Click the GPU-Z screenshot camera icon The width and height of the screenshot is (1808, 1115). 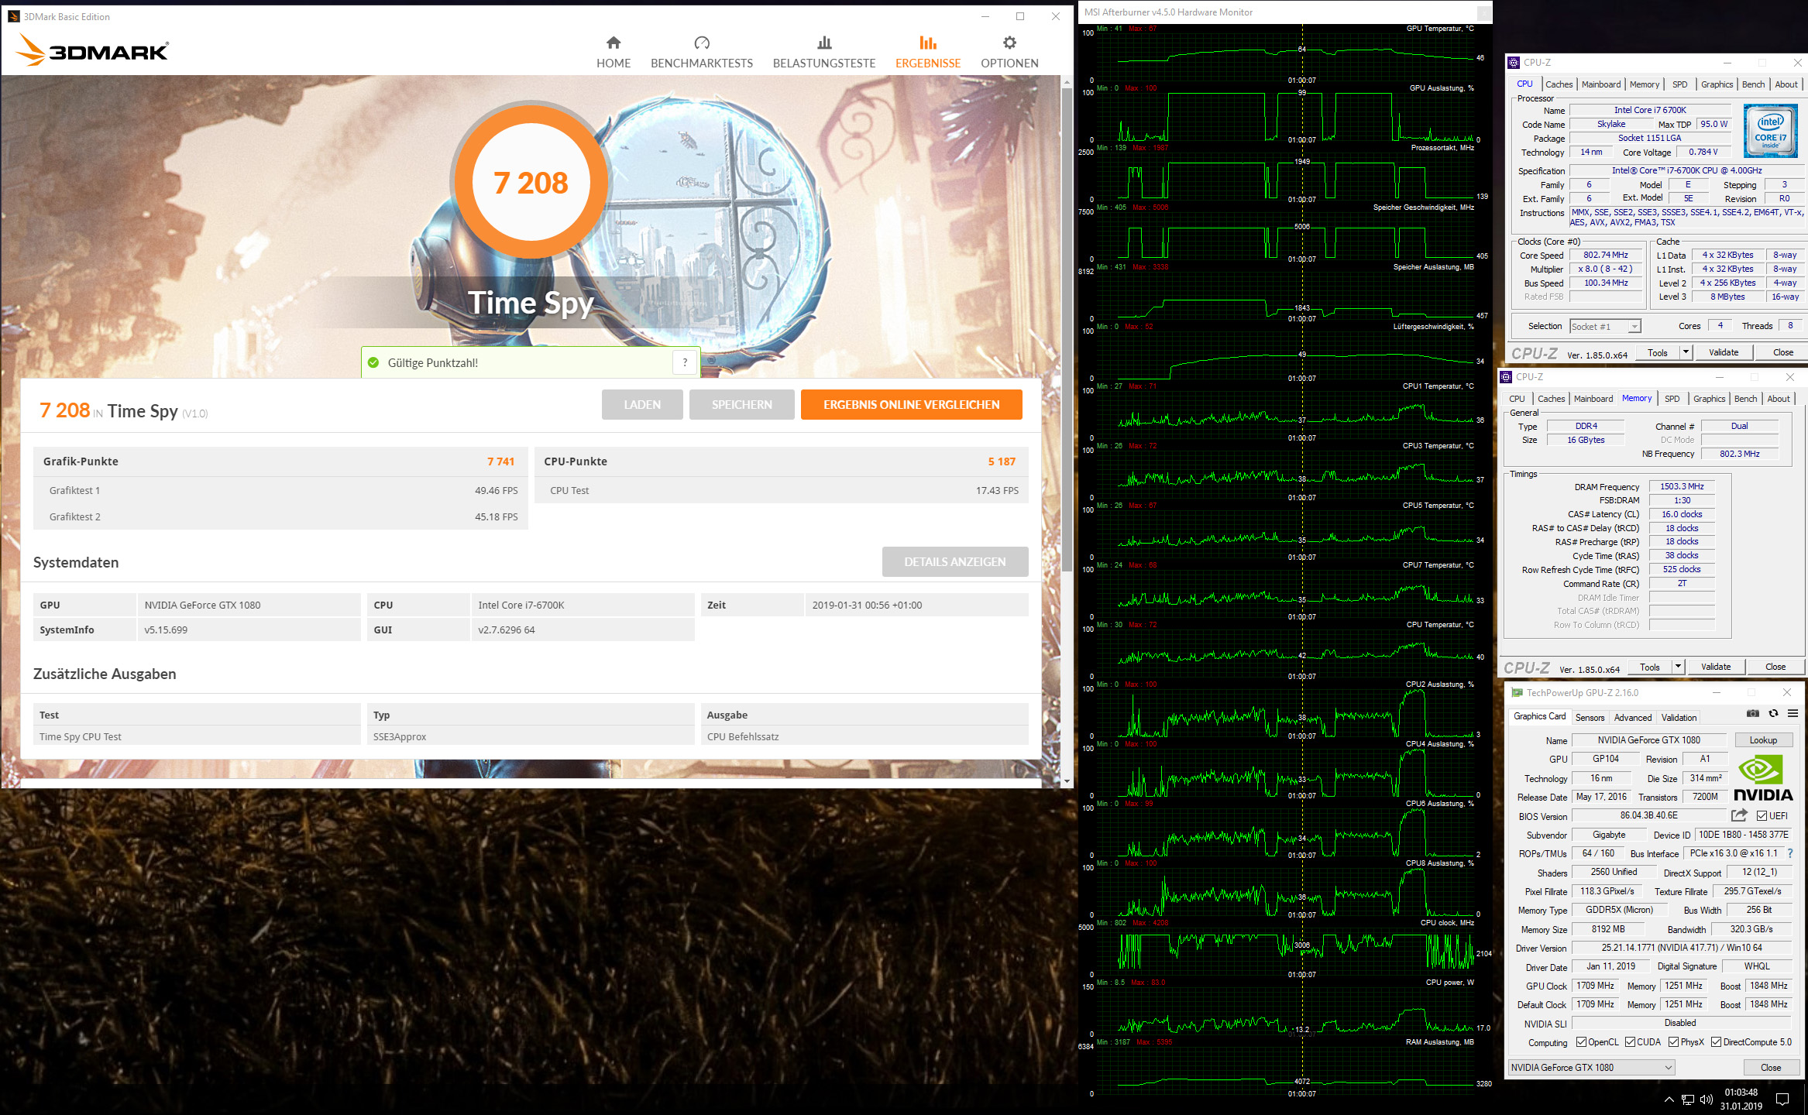(1753, 713)
